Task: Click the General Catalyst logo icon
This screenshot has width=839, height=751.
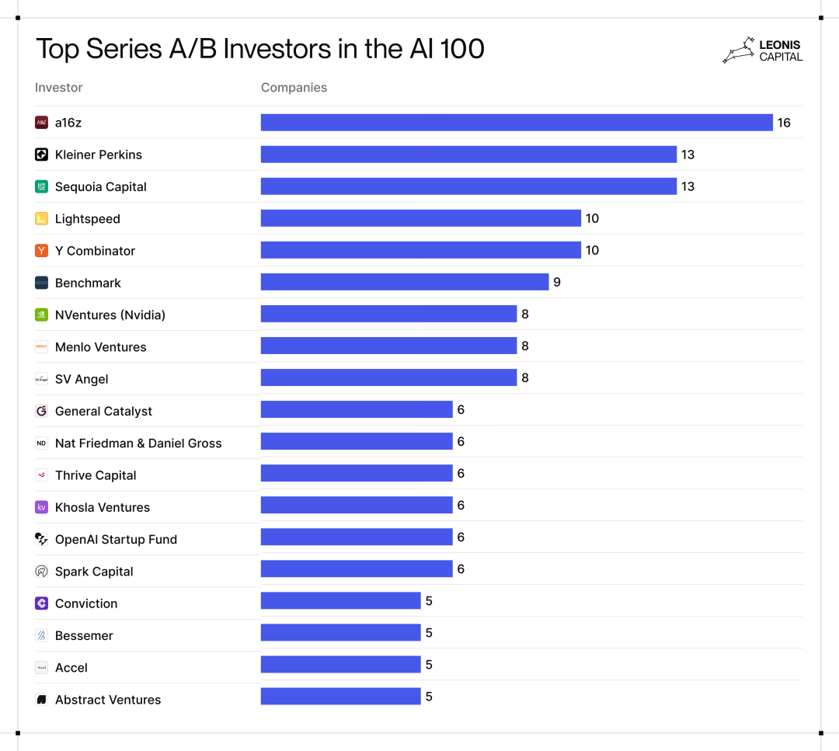Action: tap(42, 411)
